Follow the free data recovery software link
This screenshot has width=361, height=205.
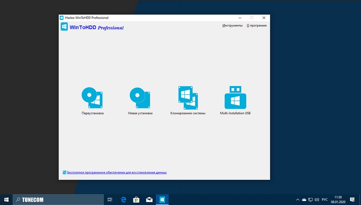(x=117, y=172)
